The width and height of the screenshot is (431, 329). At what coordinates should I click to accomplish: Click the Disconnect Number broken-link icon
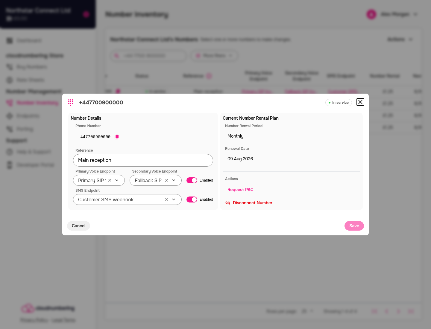point(228,203)
